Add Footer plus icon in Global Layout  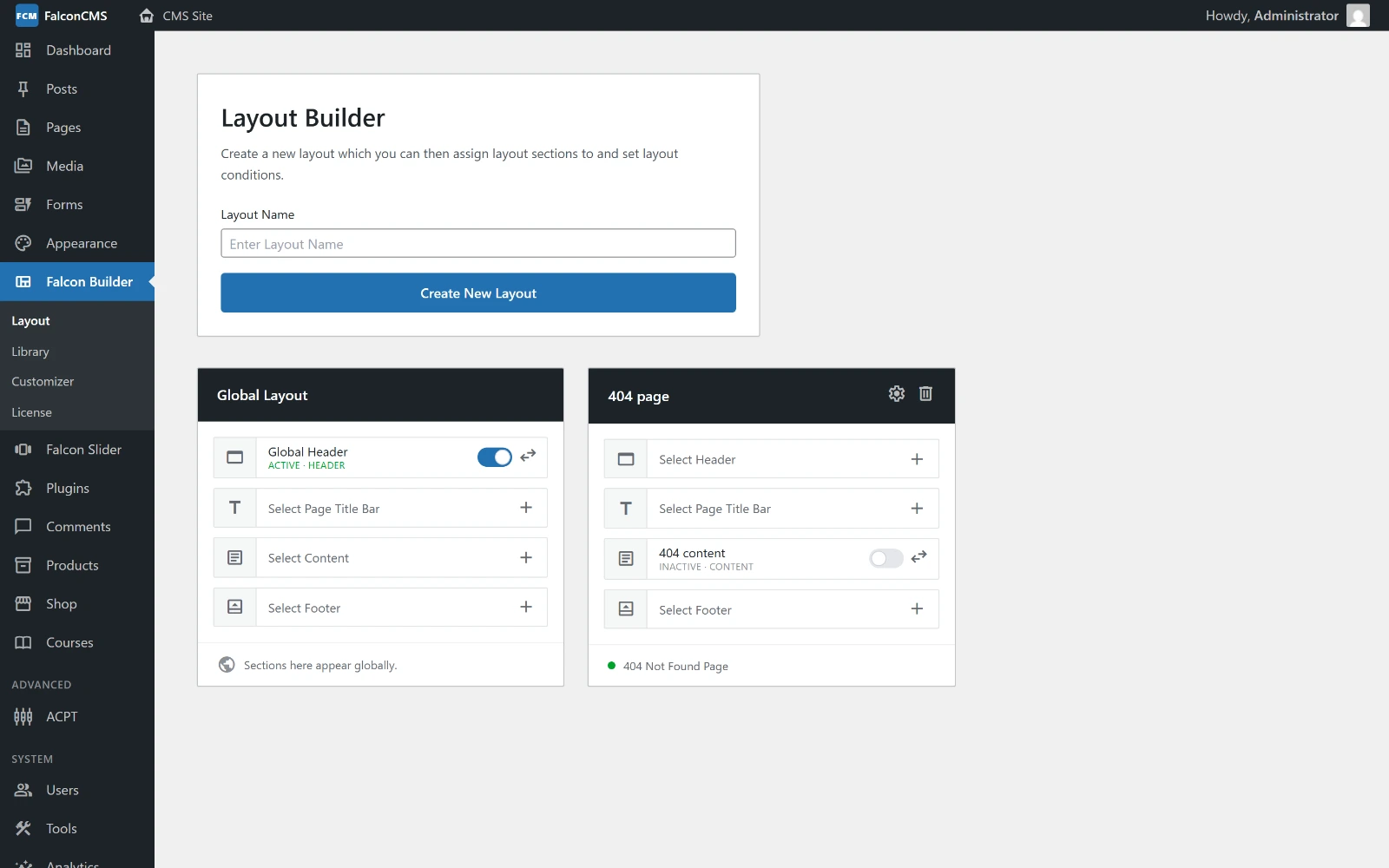click(526, 607)
